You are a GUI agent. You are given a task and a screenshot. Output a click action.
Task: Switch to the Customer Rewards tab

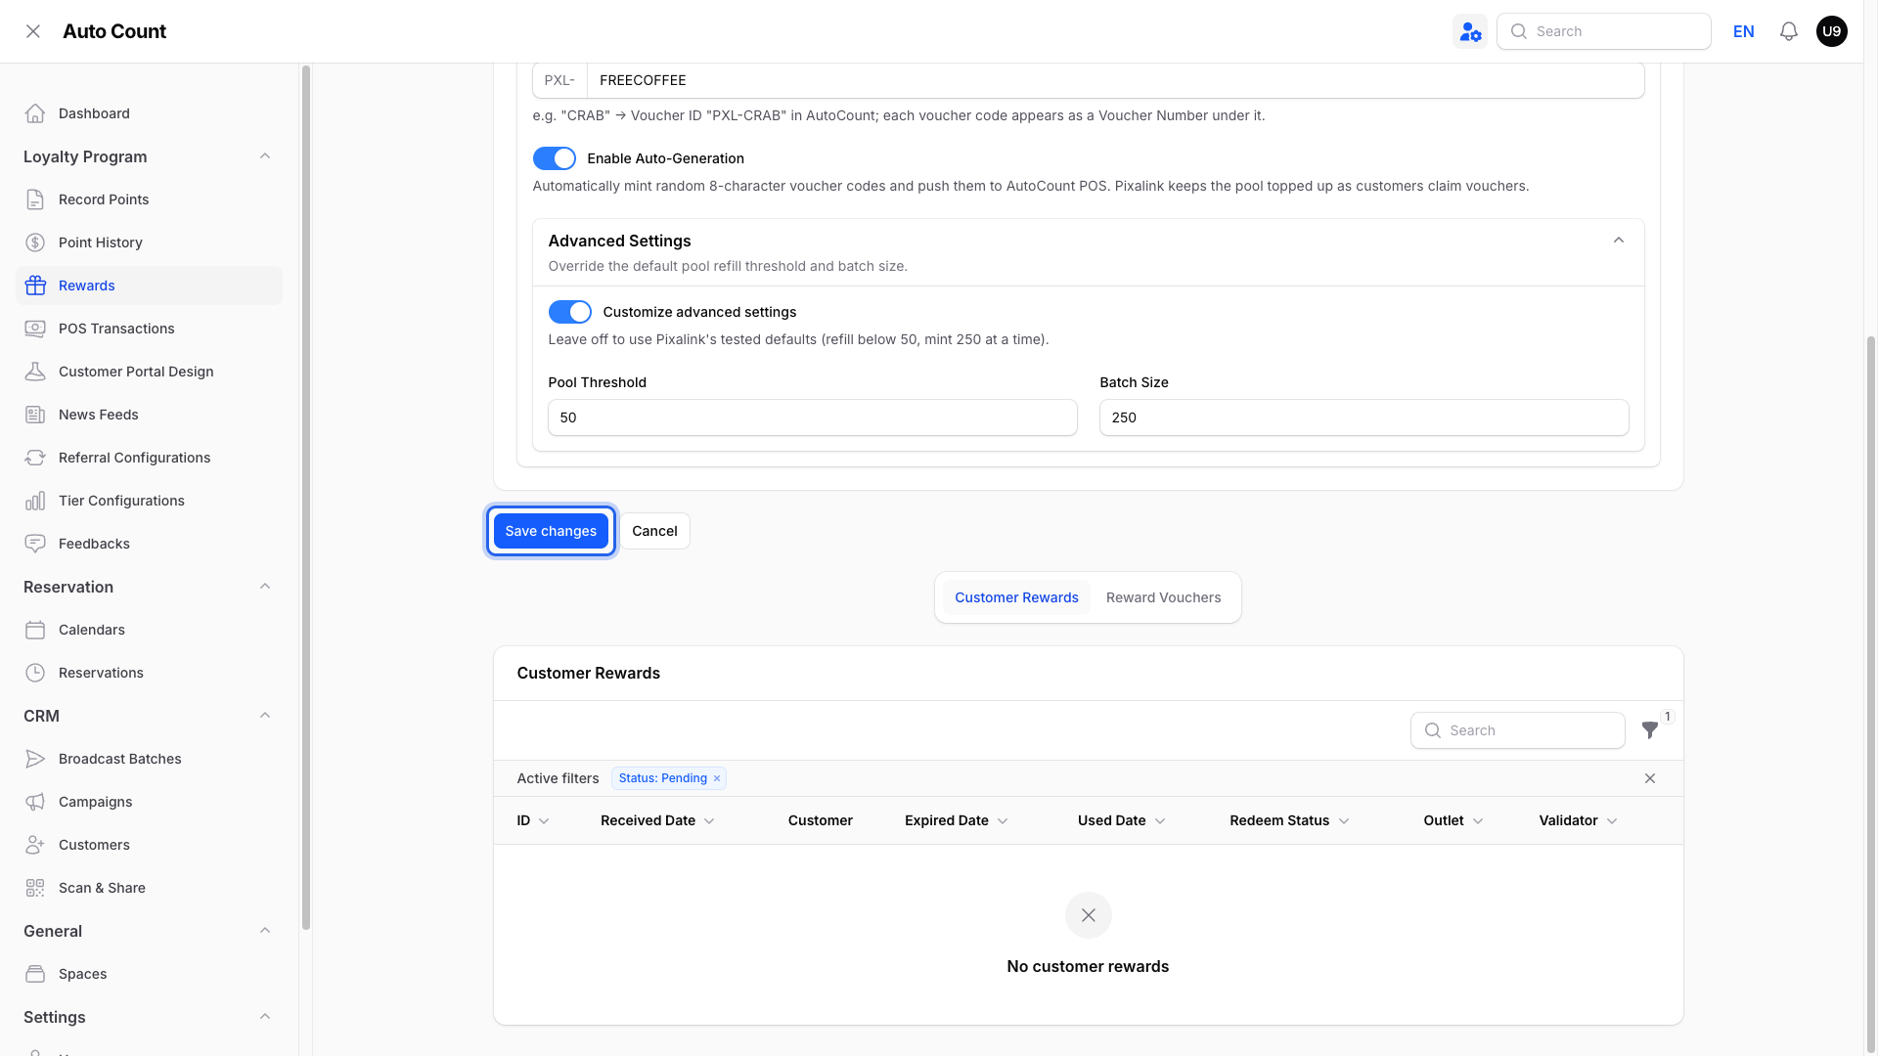(x=1016, y=597)
